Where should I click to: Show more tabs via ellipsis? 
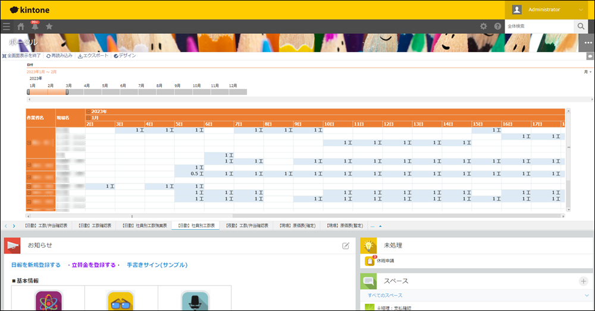pos(372,226)
